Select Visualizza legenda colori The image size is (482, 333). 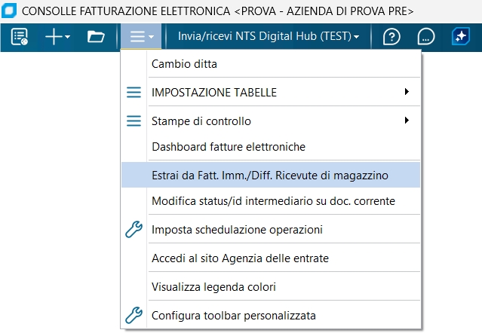[x=213, y=286]
